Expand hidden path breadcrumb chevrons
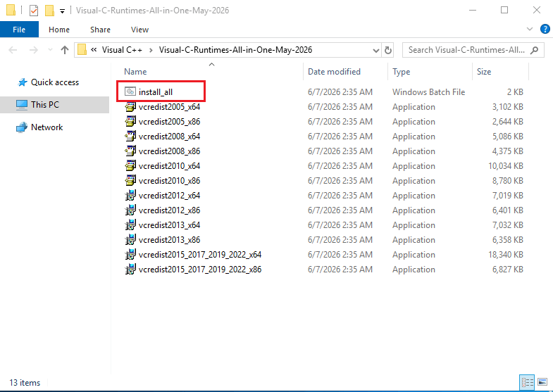 click(94, 50)
